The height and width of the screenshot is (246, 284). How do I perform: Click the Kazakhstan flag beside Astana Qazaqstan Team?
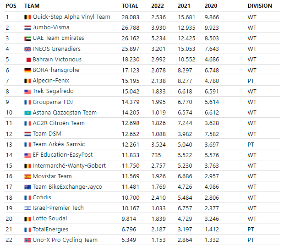[x=27, y=113]
